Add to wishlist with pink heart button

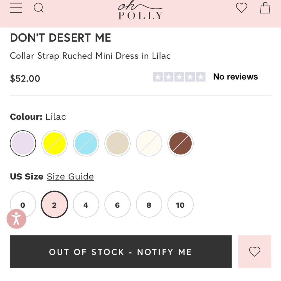coord(255,251)
